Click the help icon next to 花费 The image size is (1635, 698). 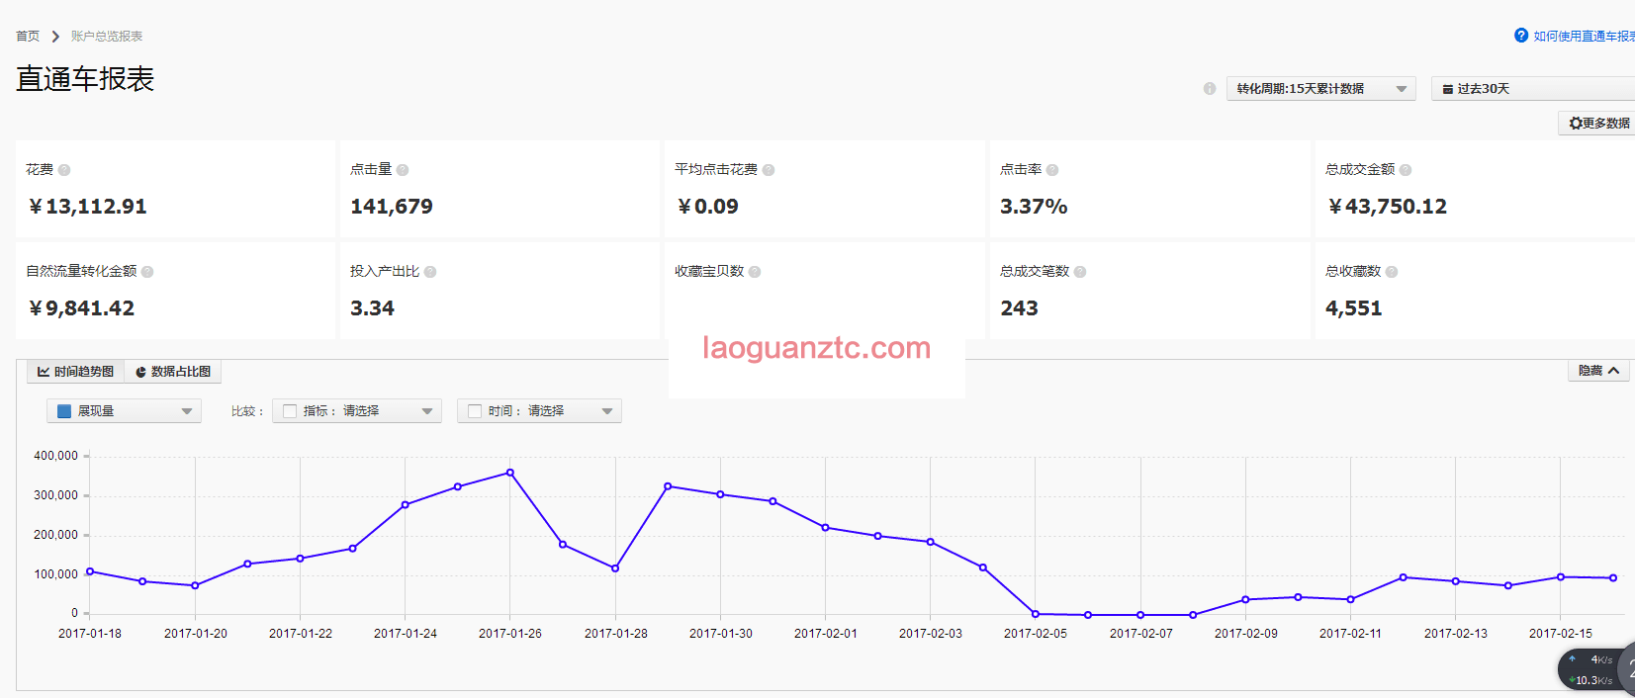click(64, 170)
